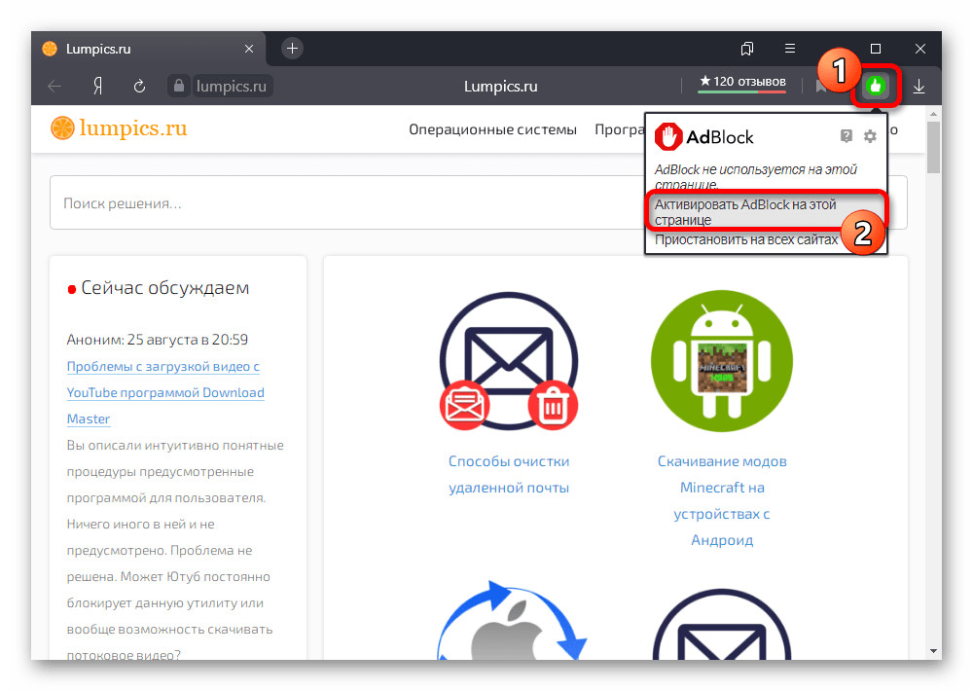
Task: Click text Аноним: 25 августа в 20:59
Action: point(157,340)
